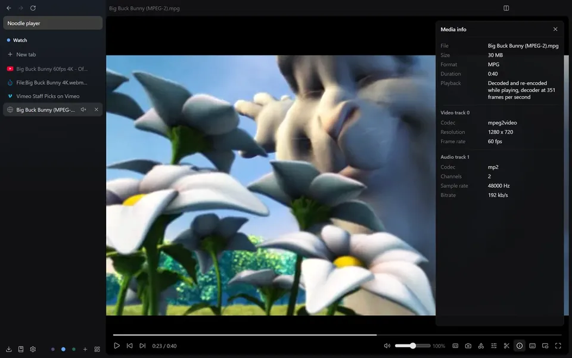Click the playback time 0:23 / 0:40
The height and width of the screenshot is (358, 572).
pyautogui.click(x=164, y=346)
